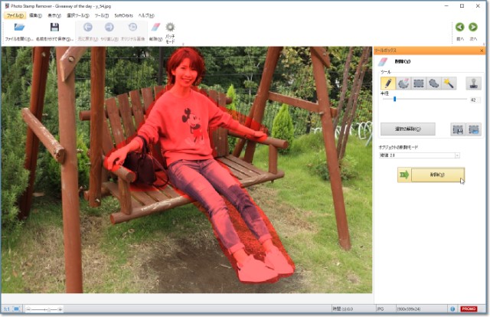This screenshot has width=490, height=317.
Task: Select the free-form lasso selection tool
Action: tap(433, 83)
